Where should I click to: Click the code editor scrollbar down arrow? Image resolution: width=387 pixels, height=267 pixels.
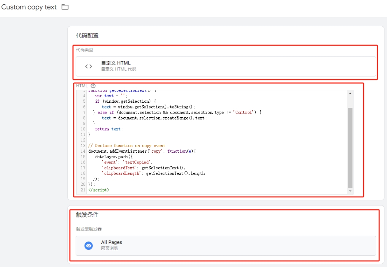[x=350, y=191]
